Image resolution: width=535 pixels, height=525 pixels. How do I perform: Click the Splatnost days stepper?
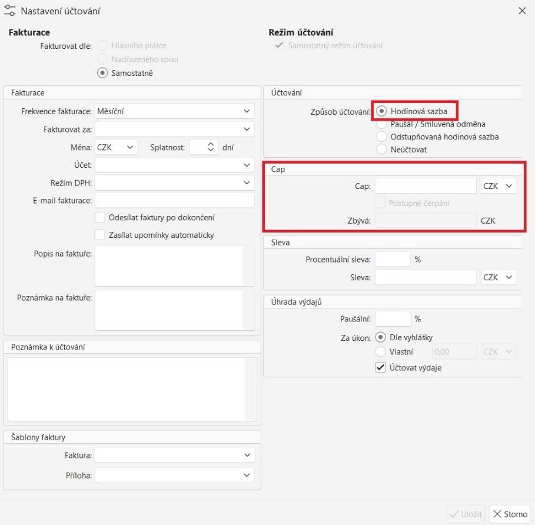(204, 147)
